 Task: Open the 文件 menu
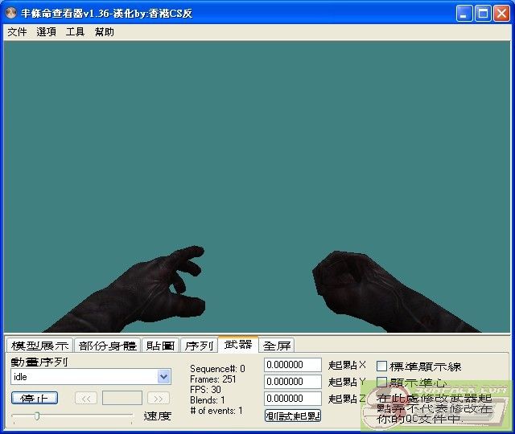[17, 32]
